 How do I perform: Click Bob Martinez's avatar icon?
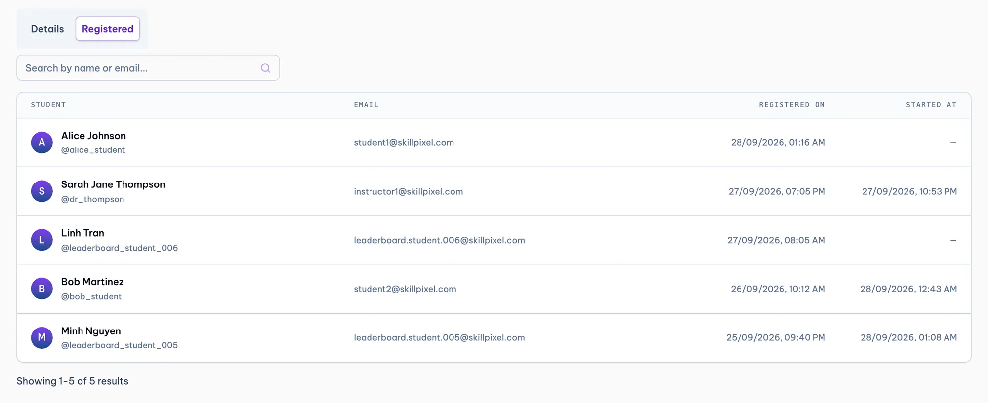42,289
